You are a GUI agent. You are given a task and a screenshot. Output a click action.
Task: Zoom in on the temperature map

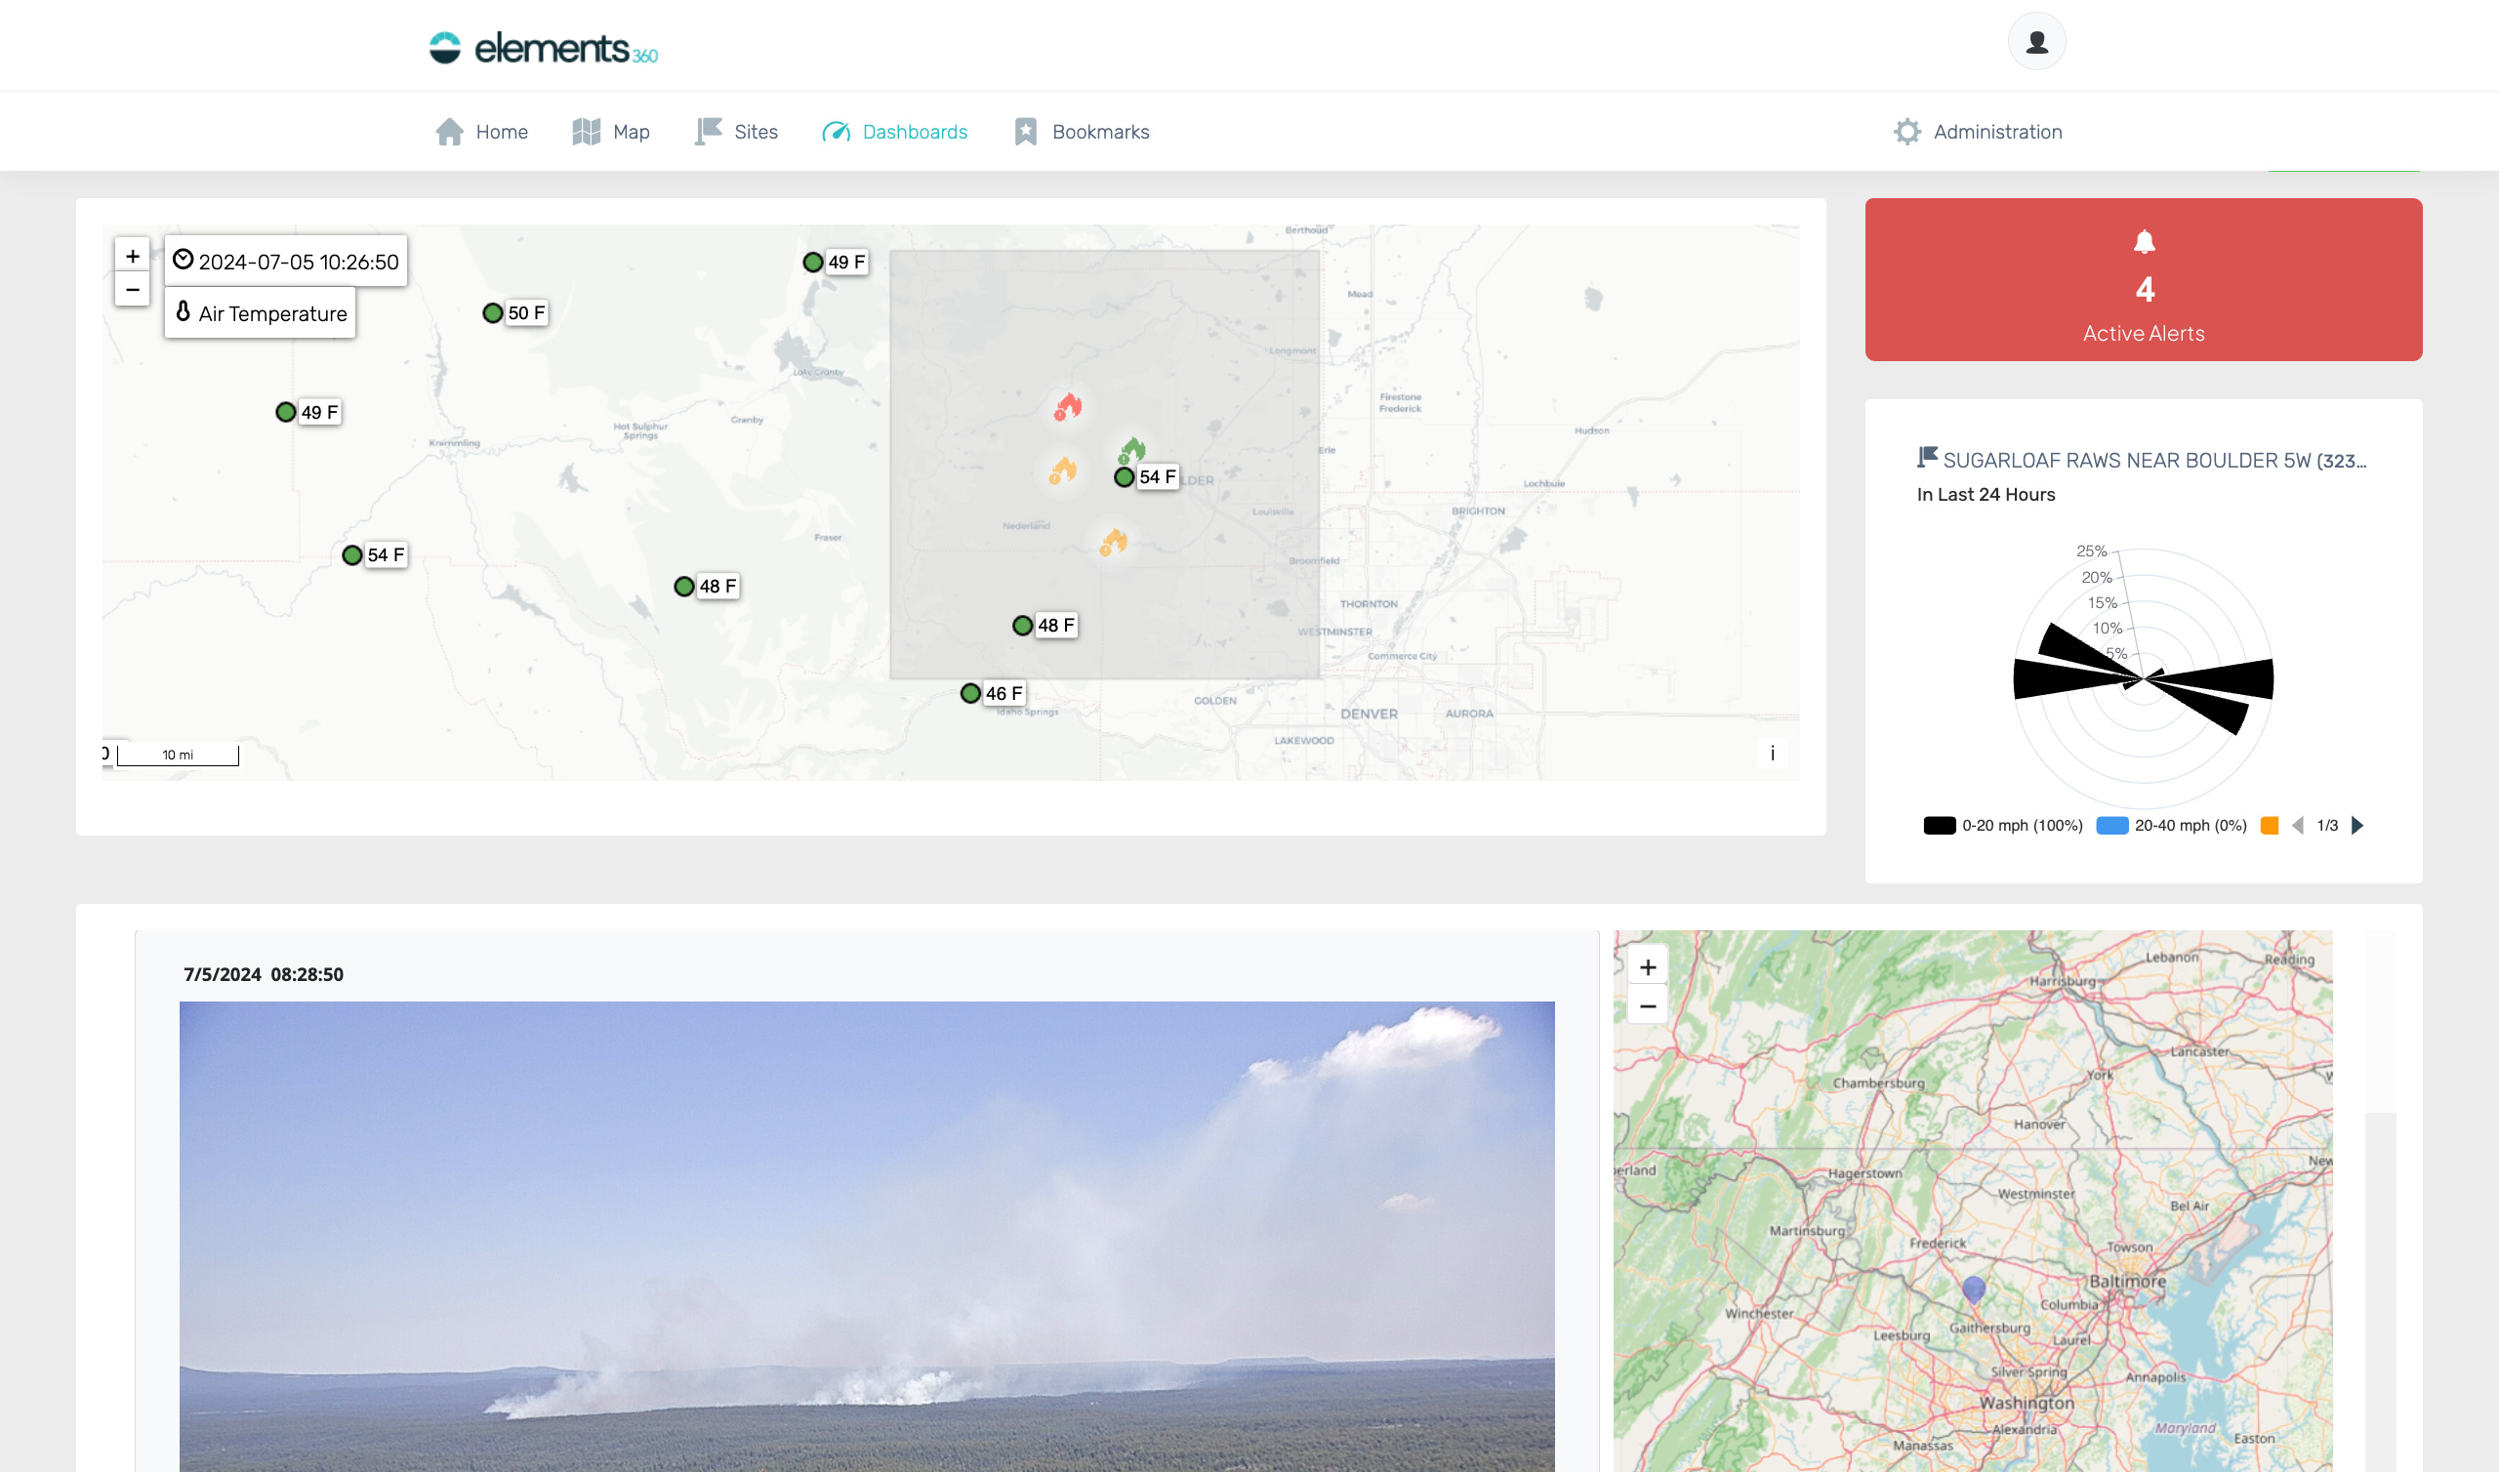pos(133,256)
